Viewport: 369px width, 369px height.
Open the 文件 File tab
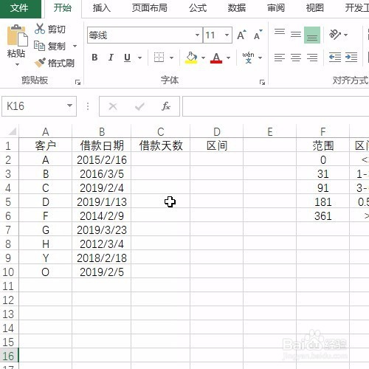[20, 8]
